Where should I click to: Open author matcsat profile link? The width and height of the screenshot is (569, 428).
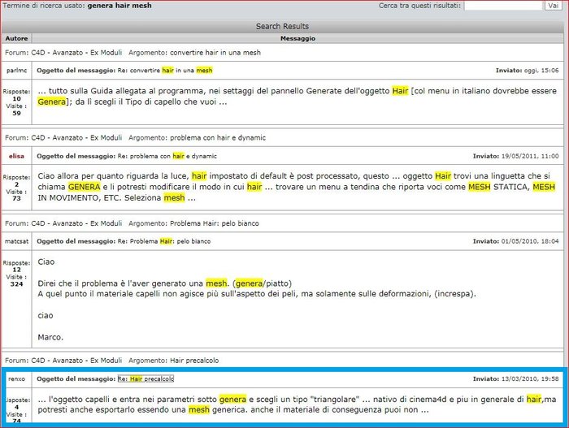pyautogui.click(x=17, y=241)
